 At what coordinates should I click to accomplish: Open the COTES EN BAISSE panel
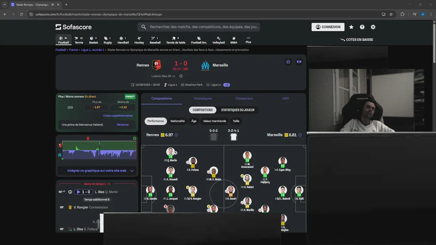point(357,39)
